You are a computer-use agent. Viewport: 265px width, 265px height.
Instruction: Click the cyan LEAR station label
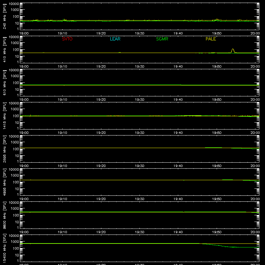(x=115, y=39)
